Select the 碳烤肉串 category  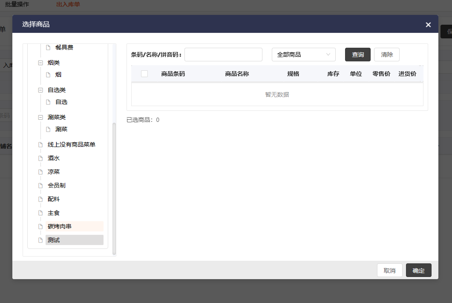click(60, 226)
